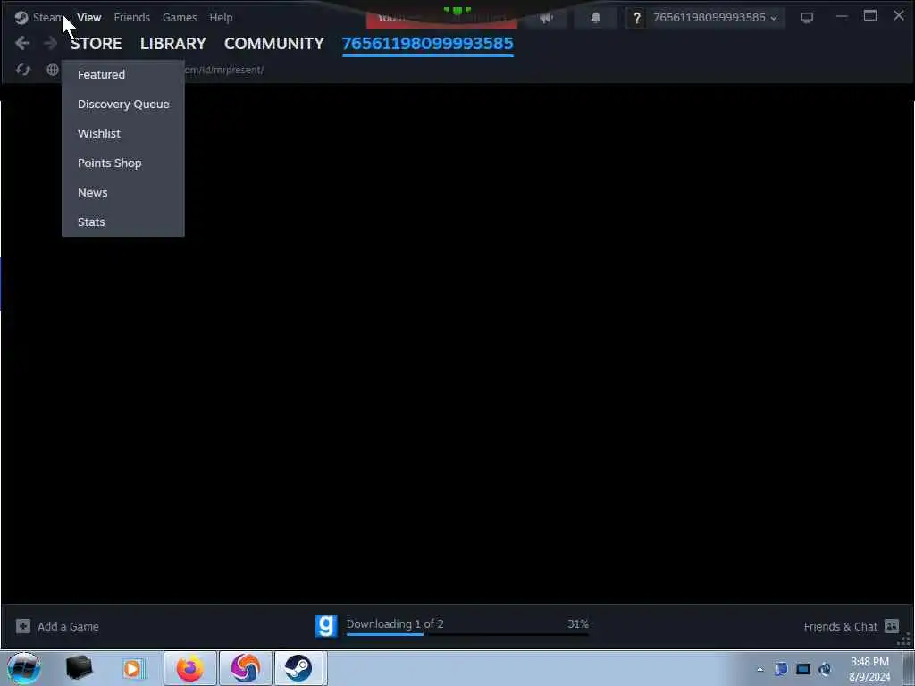
Task: Show hidden tray icons arrow
Action: [760, 669]
